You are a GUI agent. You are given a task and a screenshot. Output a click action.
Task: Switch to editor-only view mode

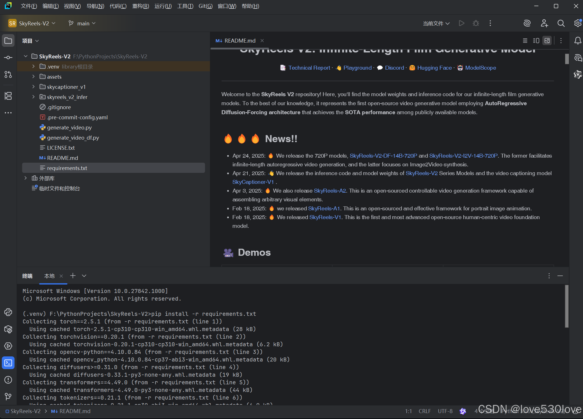(x=525, y=41)
